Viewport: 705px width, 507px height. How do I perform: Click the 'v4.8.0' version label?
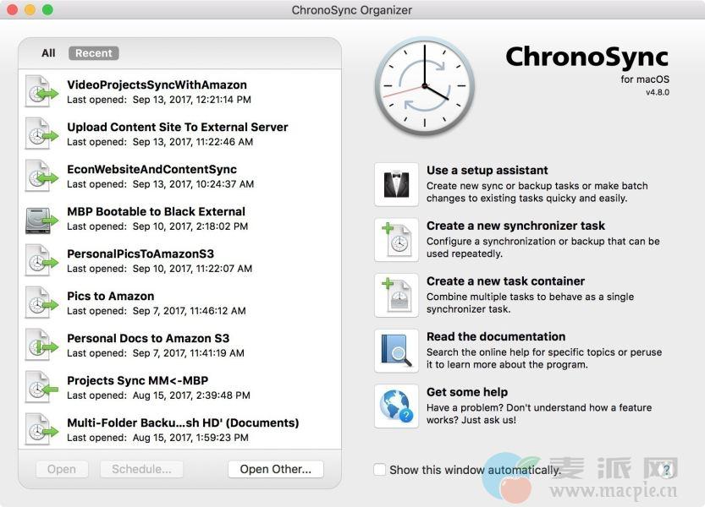(658, 92)
